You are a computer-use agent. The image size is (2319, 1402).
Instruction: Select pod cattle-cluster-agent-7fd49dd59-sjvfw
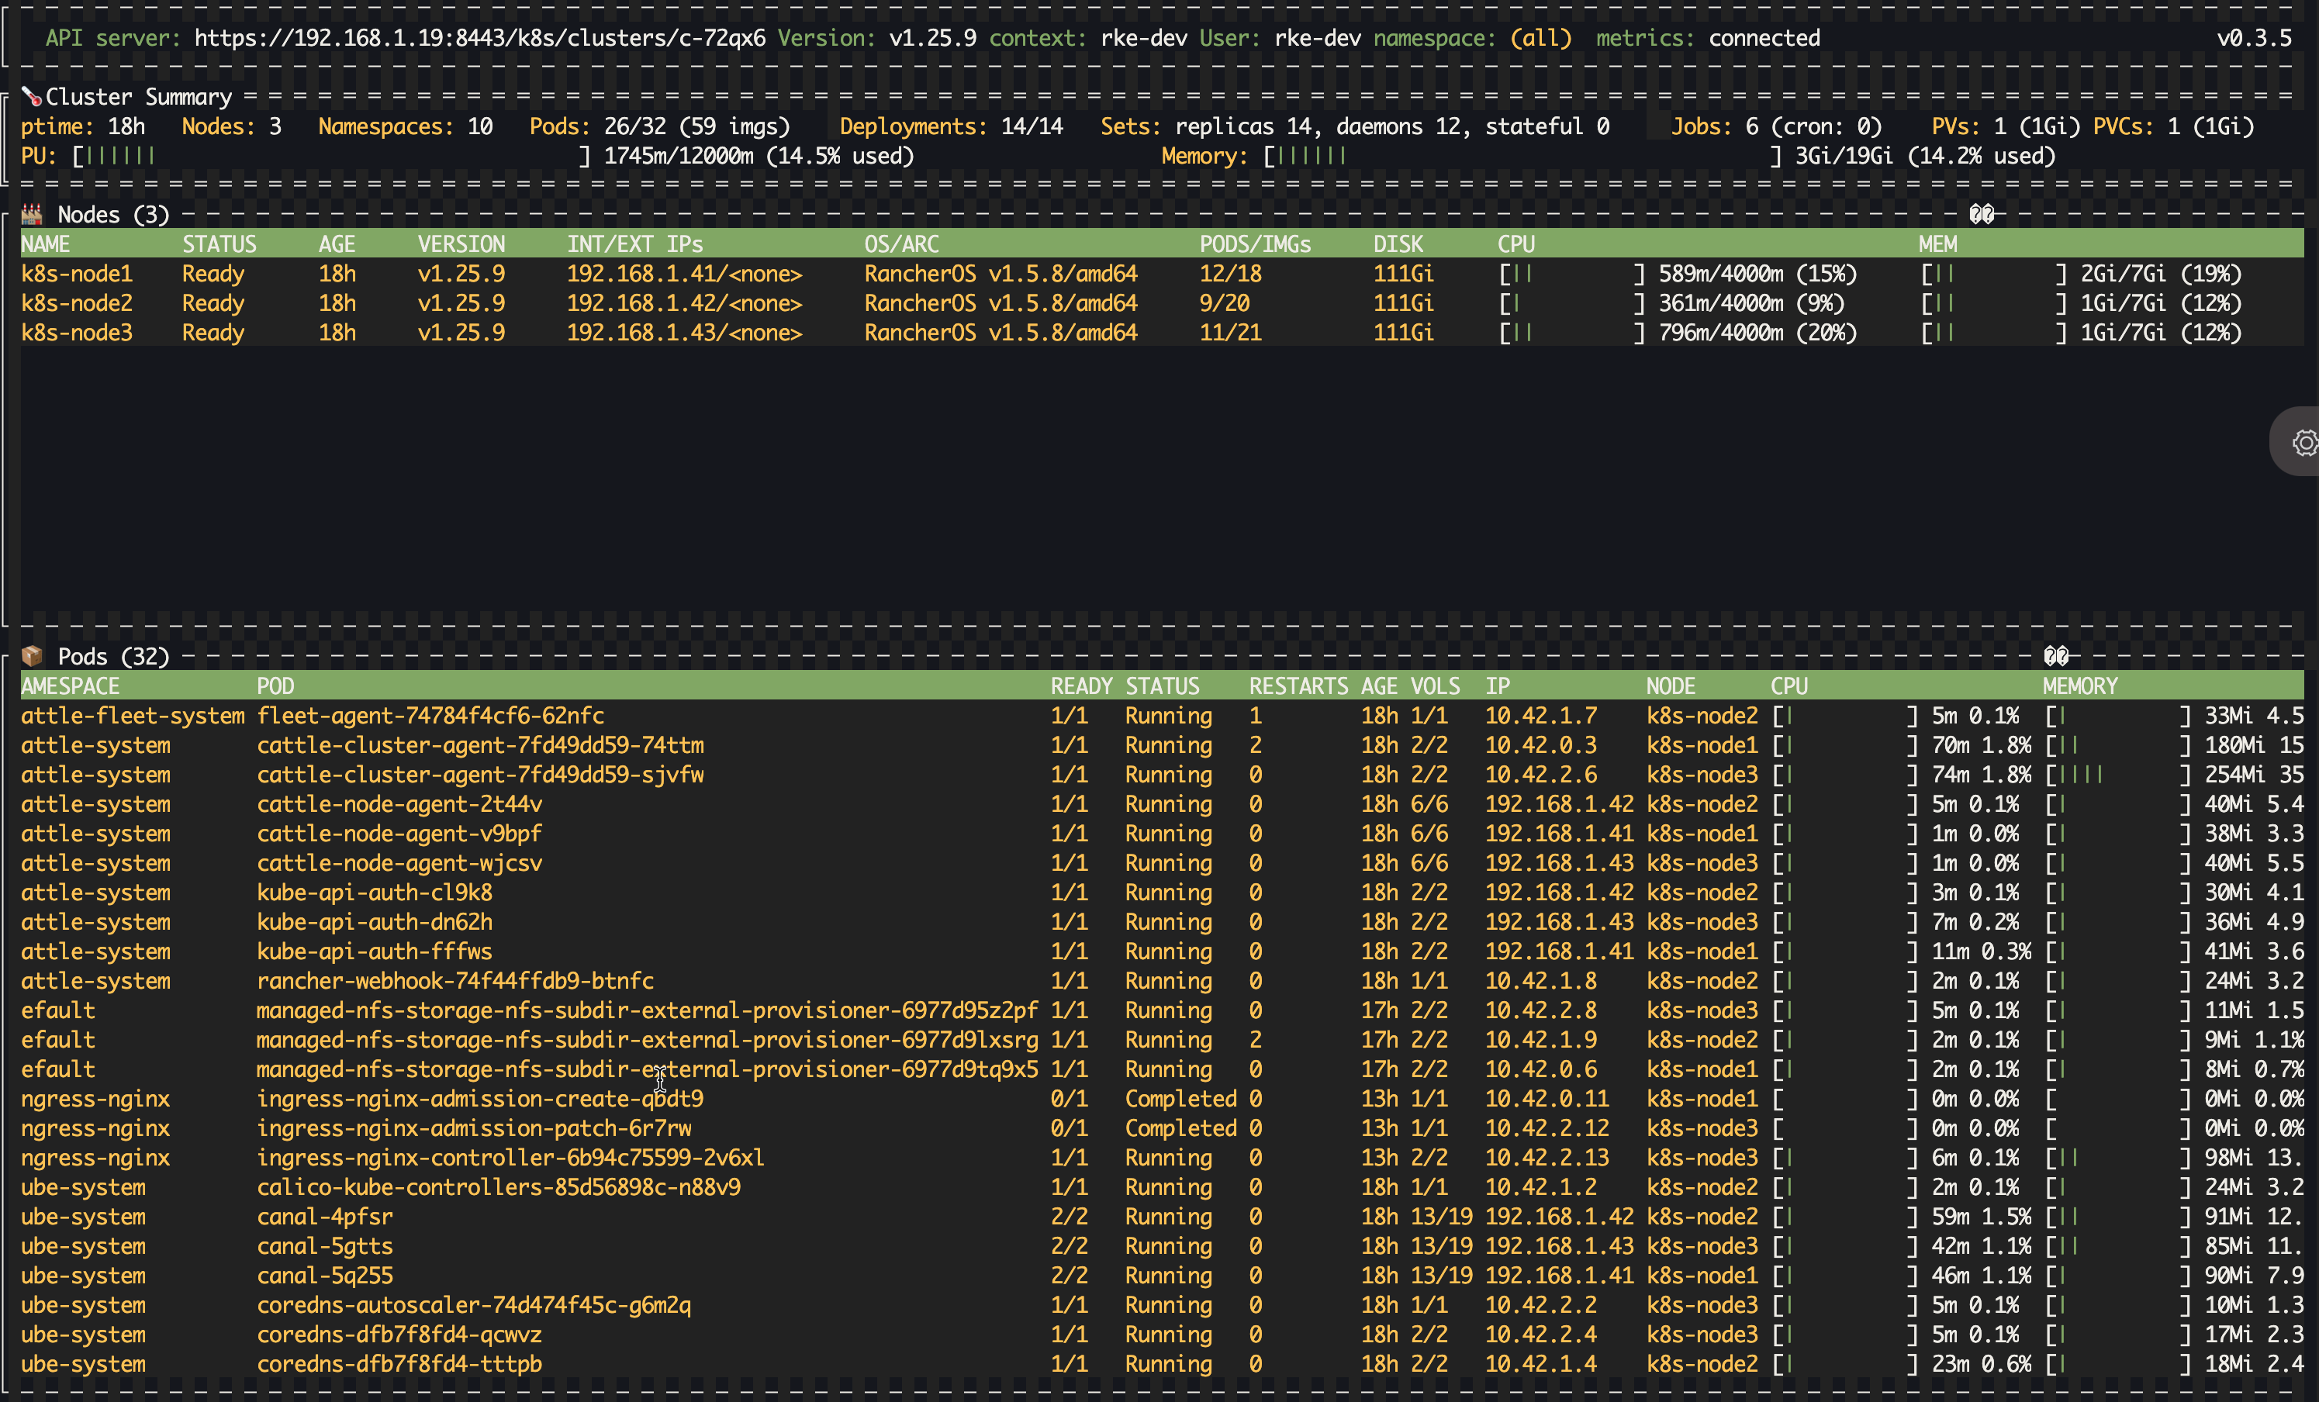(x=480, y=775)
